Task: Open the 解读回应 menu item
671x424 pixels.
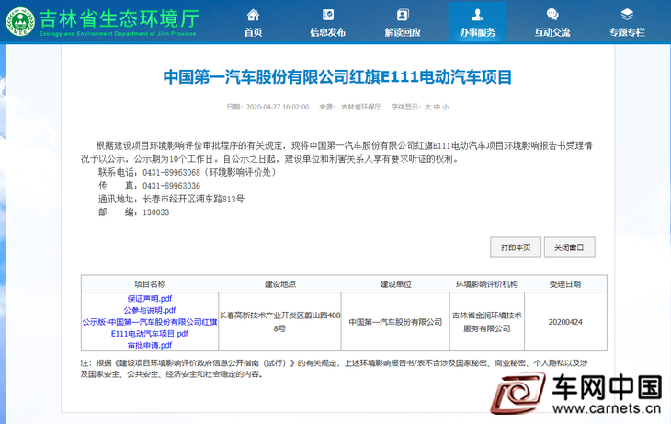Action: tap(403, 32)
